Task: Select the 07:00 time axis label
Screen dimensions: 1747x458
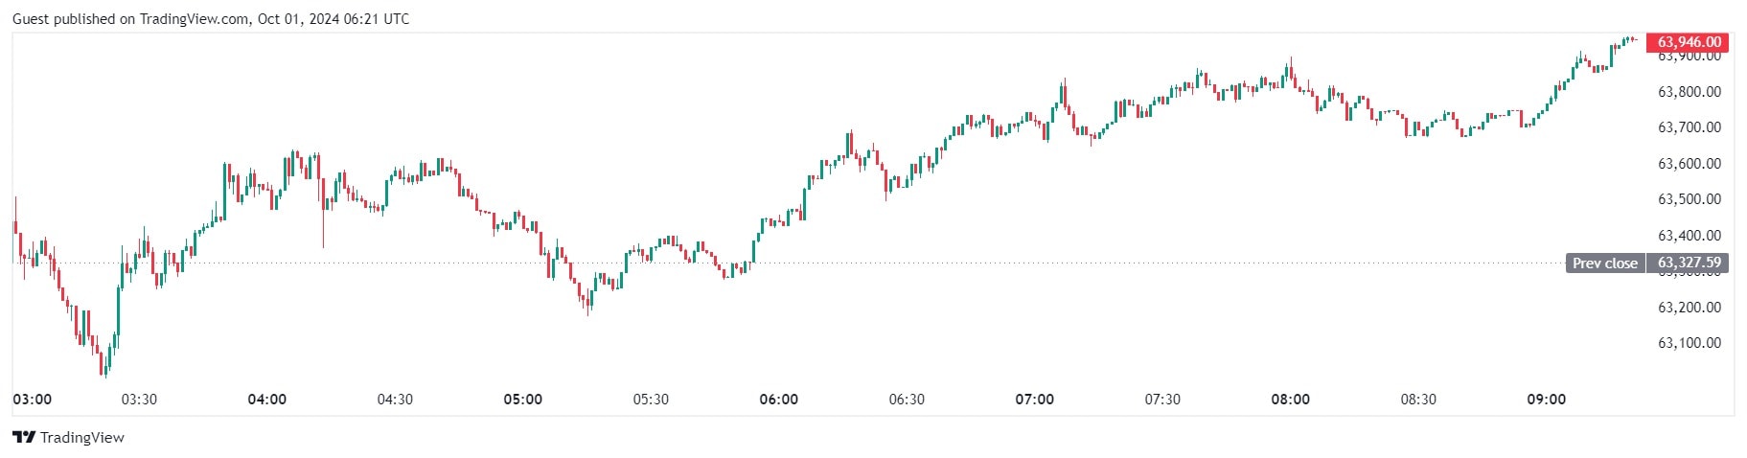Action: point(1035,400)
